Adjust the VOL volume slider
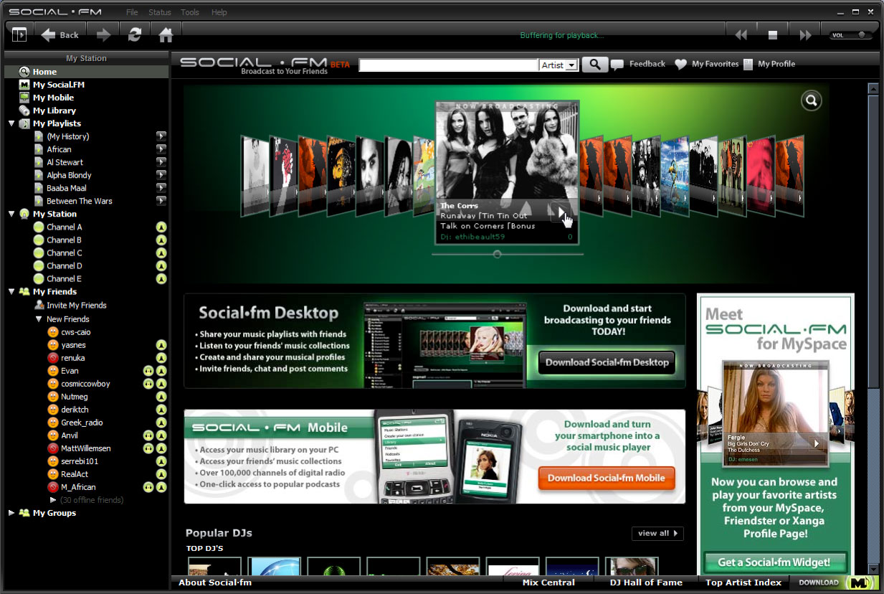884x594 pixels. [851, 34]
